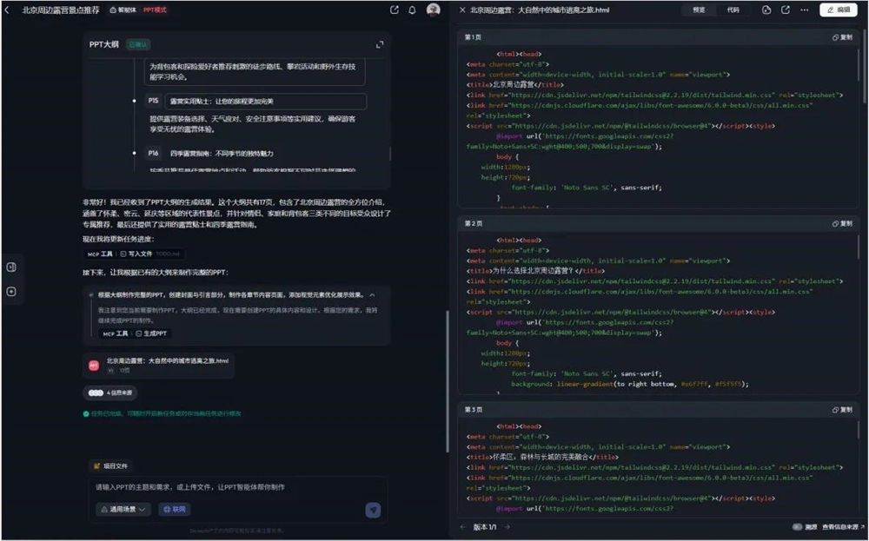Open the user avatar menu
Screen dimensions: 869x541
[434, 10]
